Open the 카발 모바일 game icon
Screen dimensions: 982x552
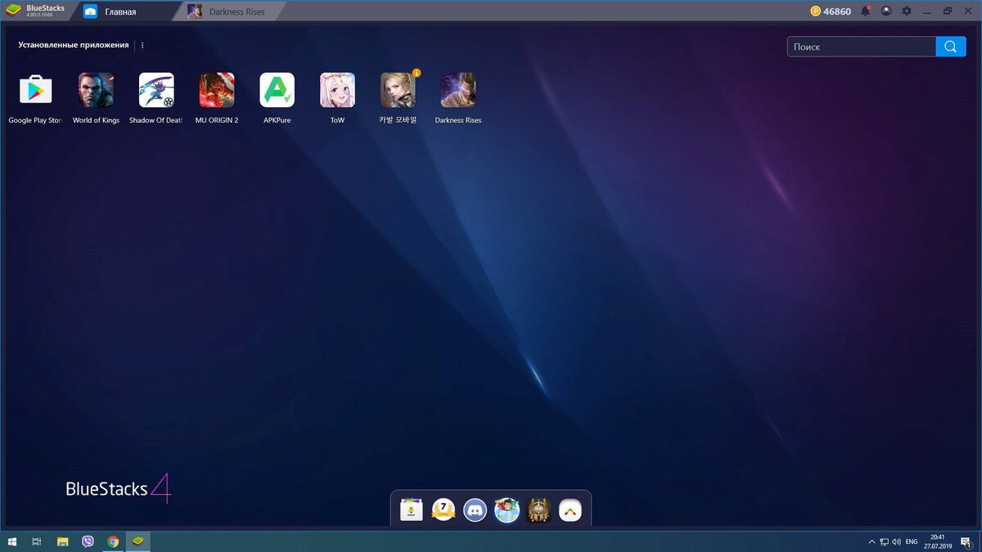point(398,90)
